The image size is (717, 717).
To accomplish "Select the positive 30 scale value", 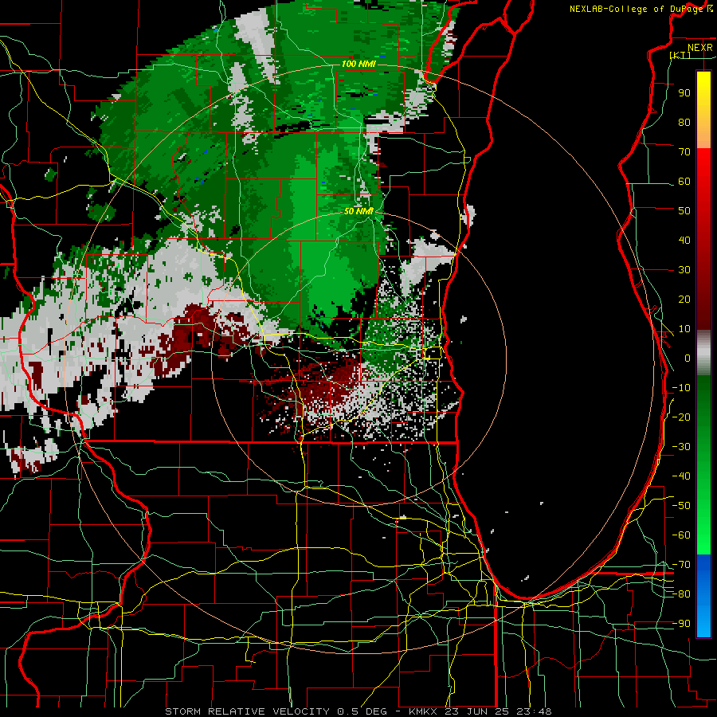I will click(x=684, y=270).
